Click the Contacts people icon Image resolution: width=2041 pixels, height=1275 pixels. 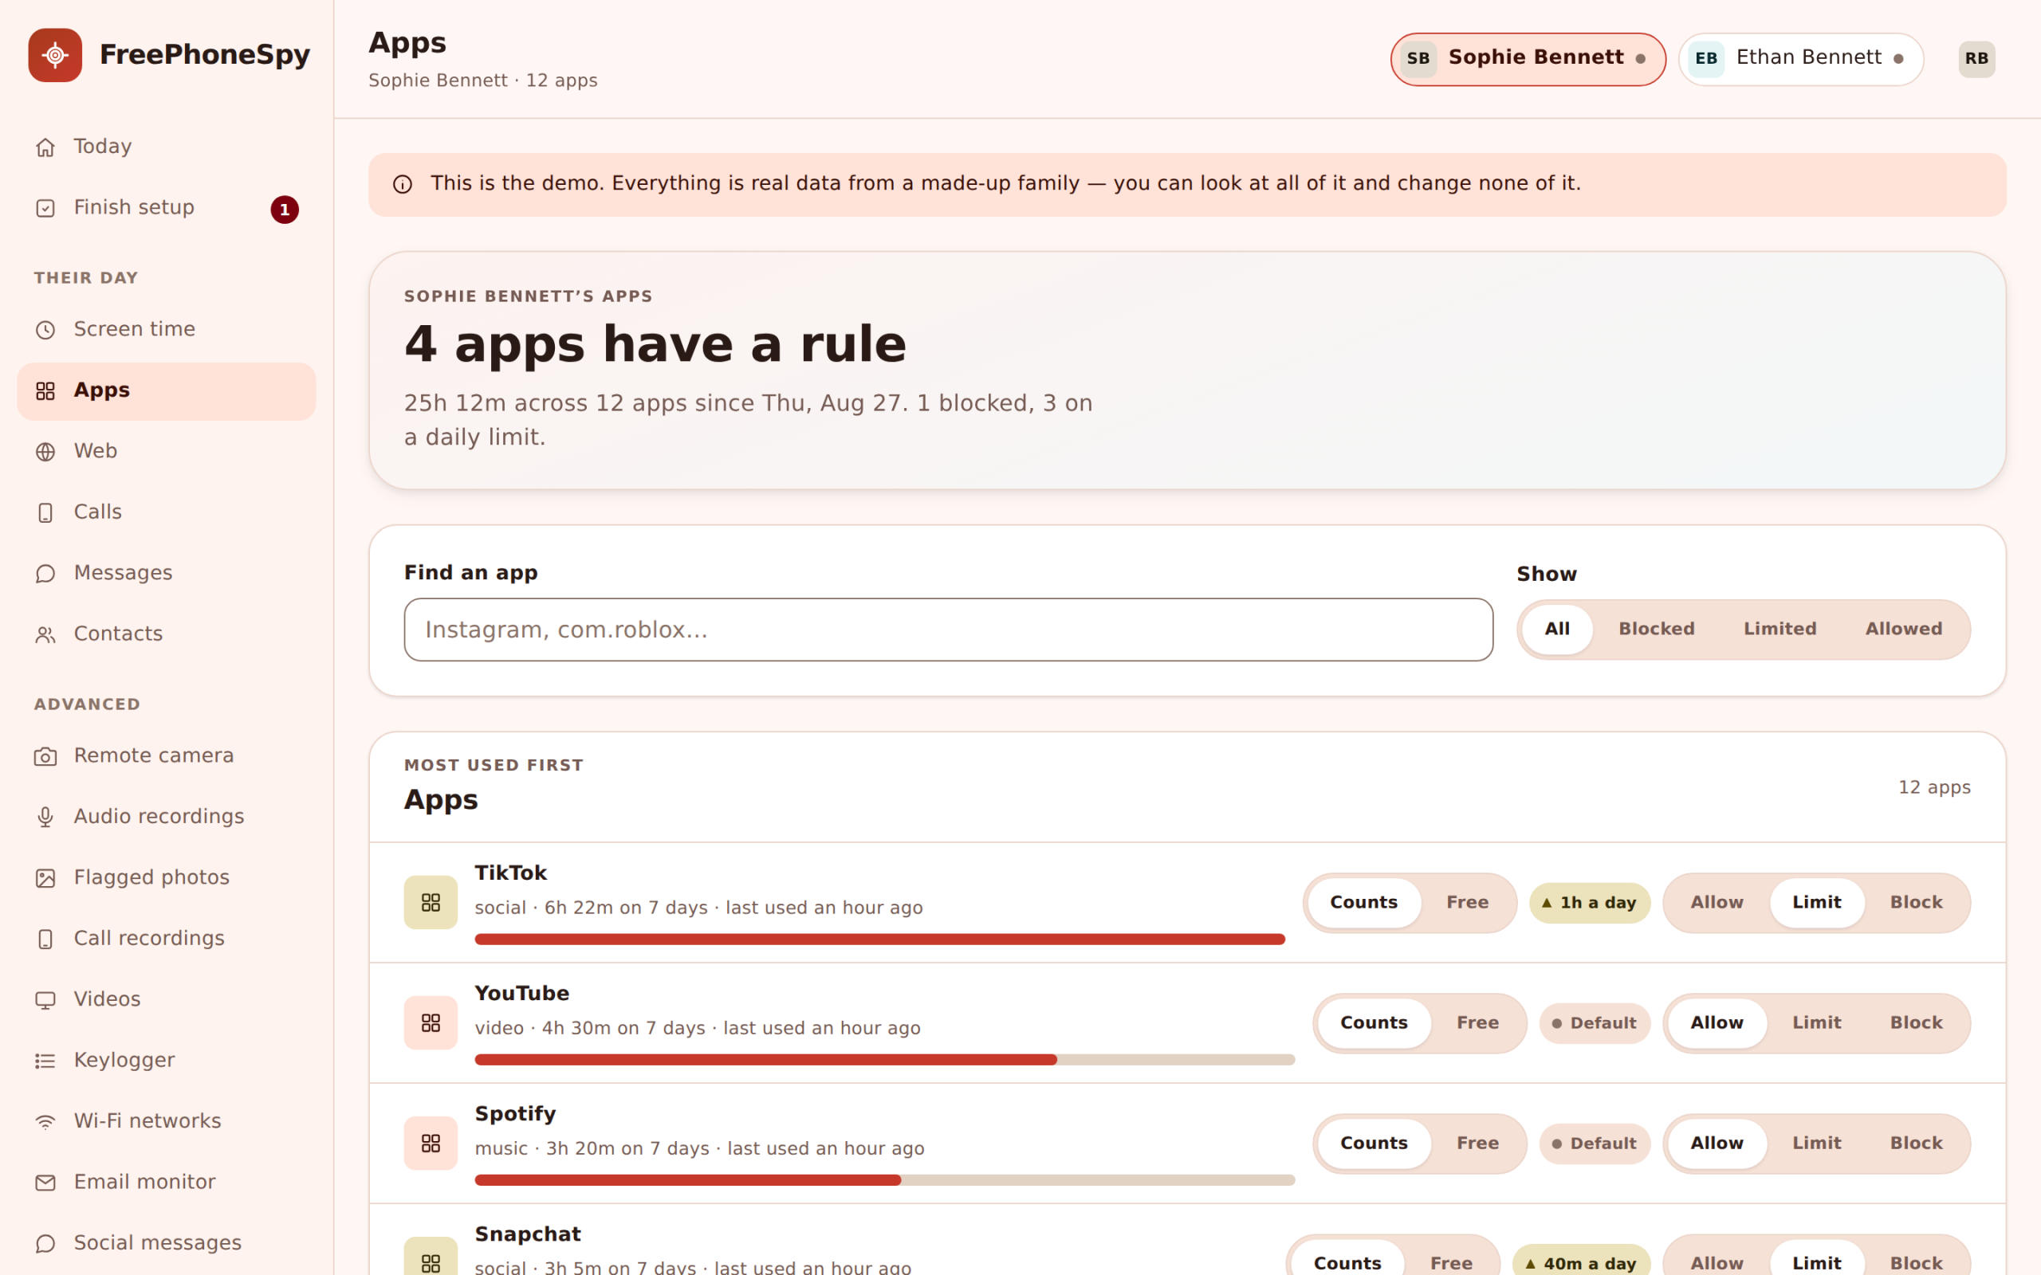pyautogui.click(x=45, y=635)
